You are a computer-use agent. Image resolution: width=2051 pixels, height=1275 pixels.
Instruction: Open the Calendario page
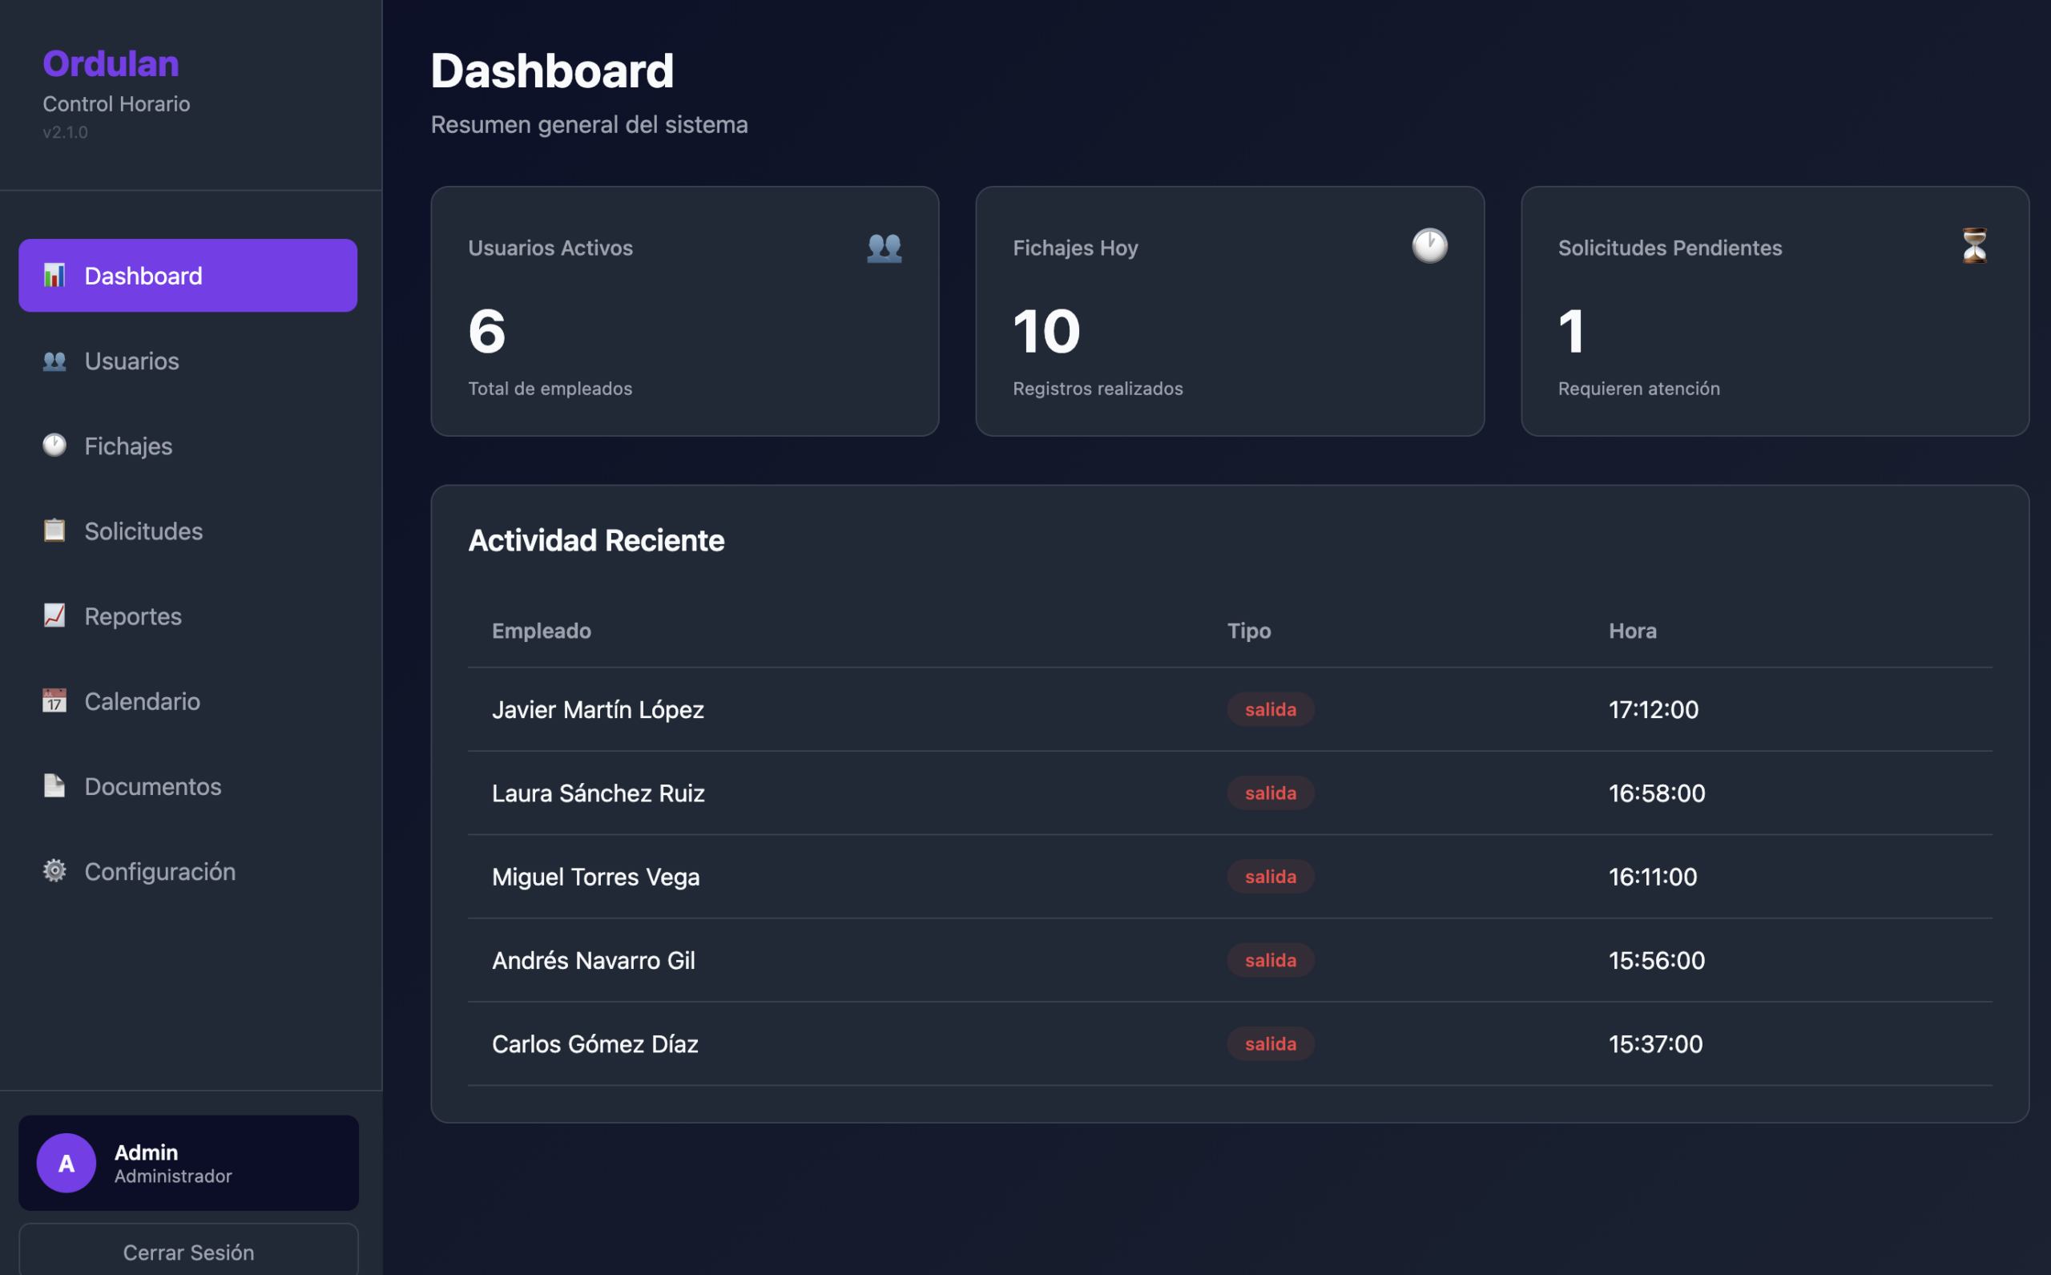(x=188, y=701)
